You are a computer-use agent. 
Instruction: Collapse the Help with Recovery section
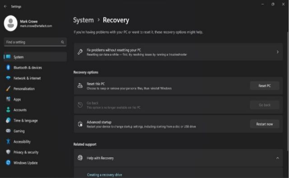[277, 158]
